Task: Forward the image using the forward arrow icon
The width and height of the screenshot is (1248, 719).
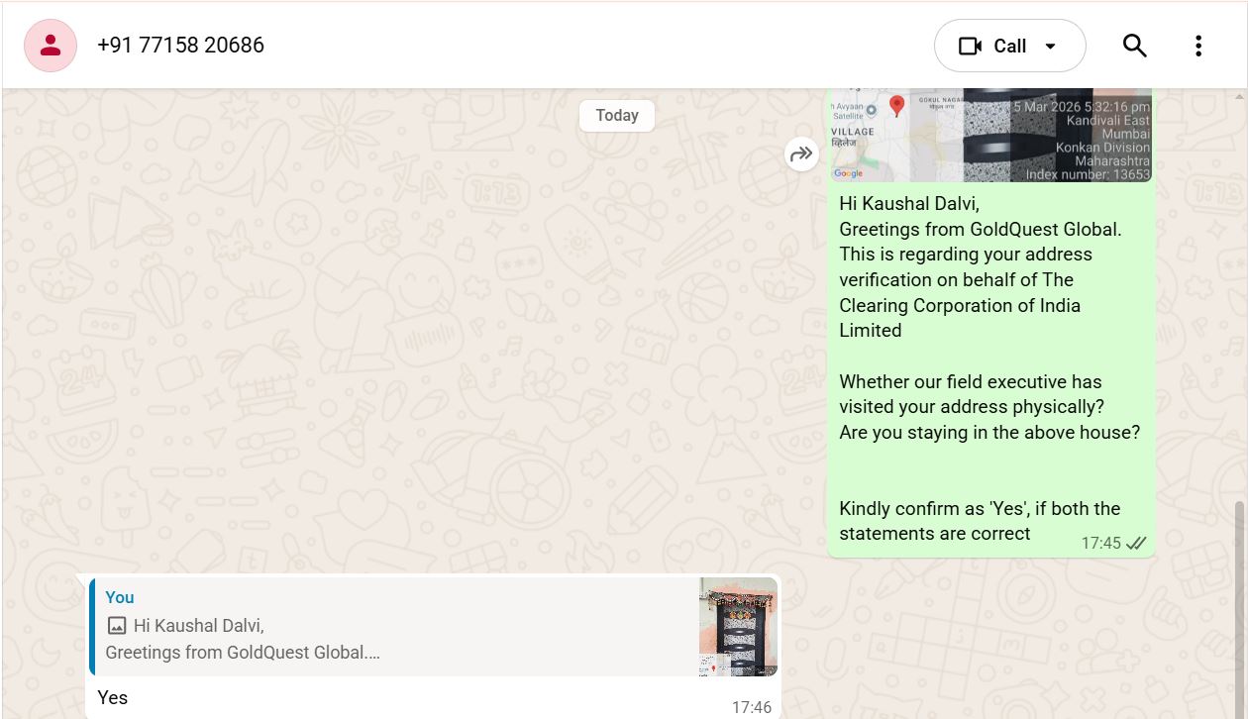Action: pyautogui.click(x=801, y=154)
